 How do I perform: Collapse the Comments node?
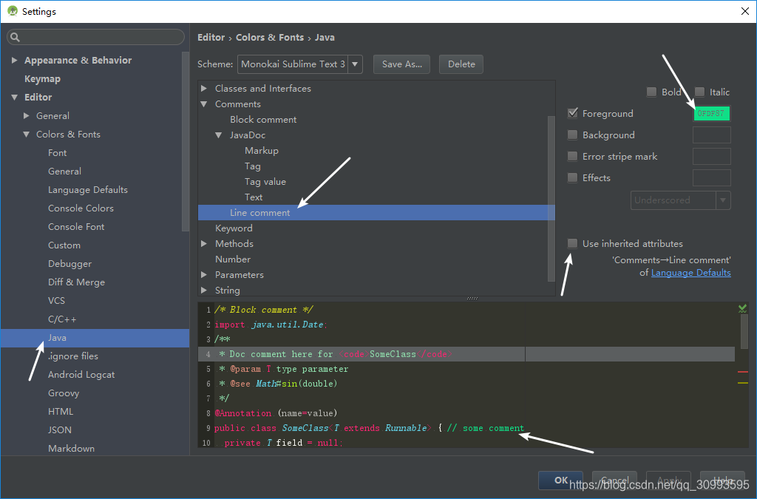(204, 103)
